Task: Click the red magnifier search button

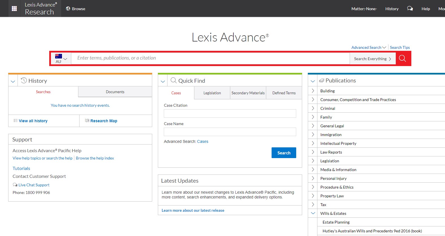Action: 402,58
